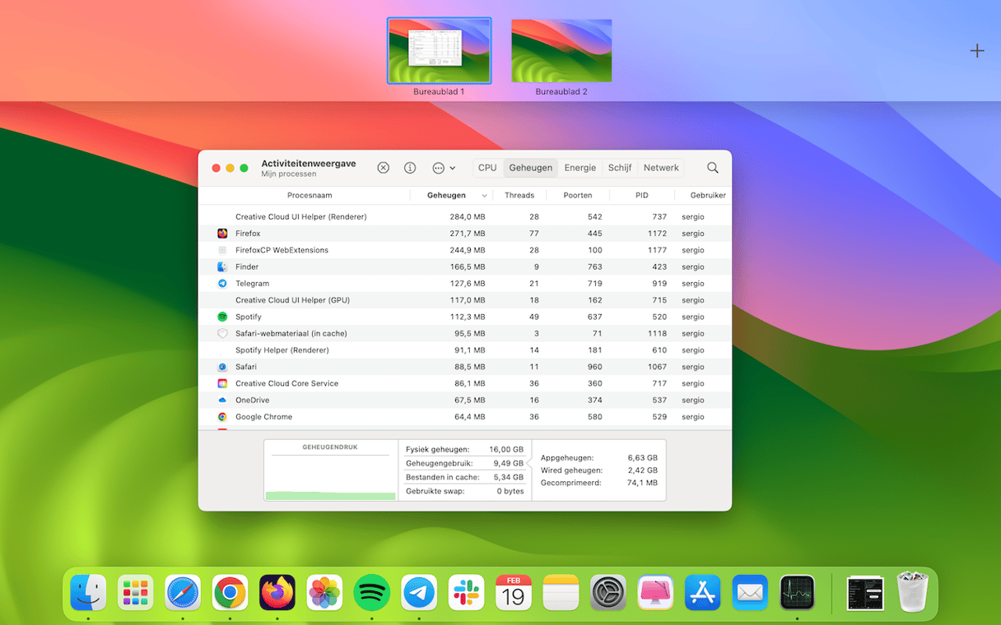This screenshot has width=1001, height=625.
Task: Launch Telegram from the Dock
Action: 419,592
